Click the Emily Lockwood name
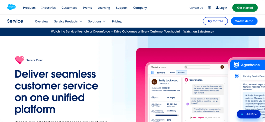 click(x=168, y=80)
